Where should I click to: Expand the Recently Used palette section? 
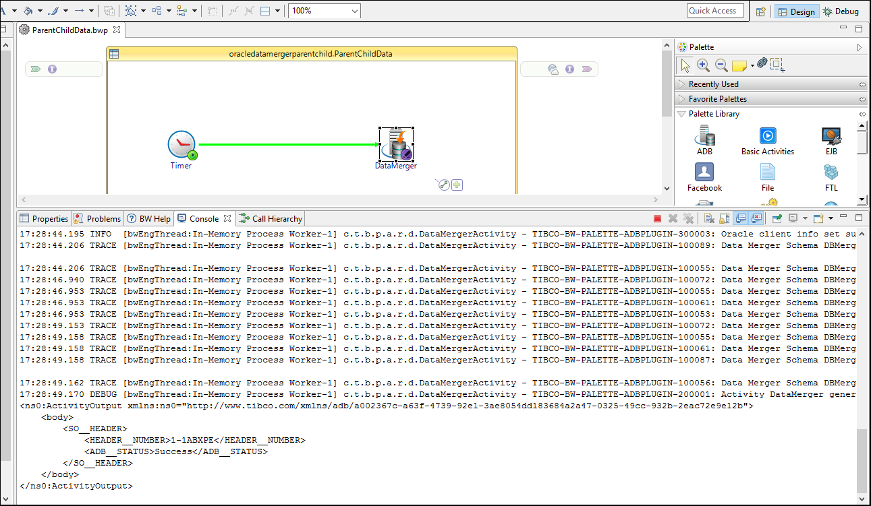pyautogui.click(x=714, y=84)
